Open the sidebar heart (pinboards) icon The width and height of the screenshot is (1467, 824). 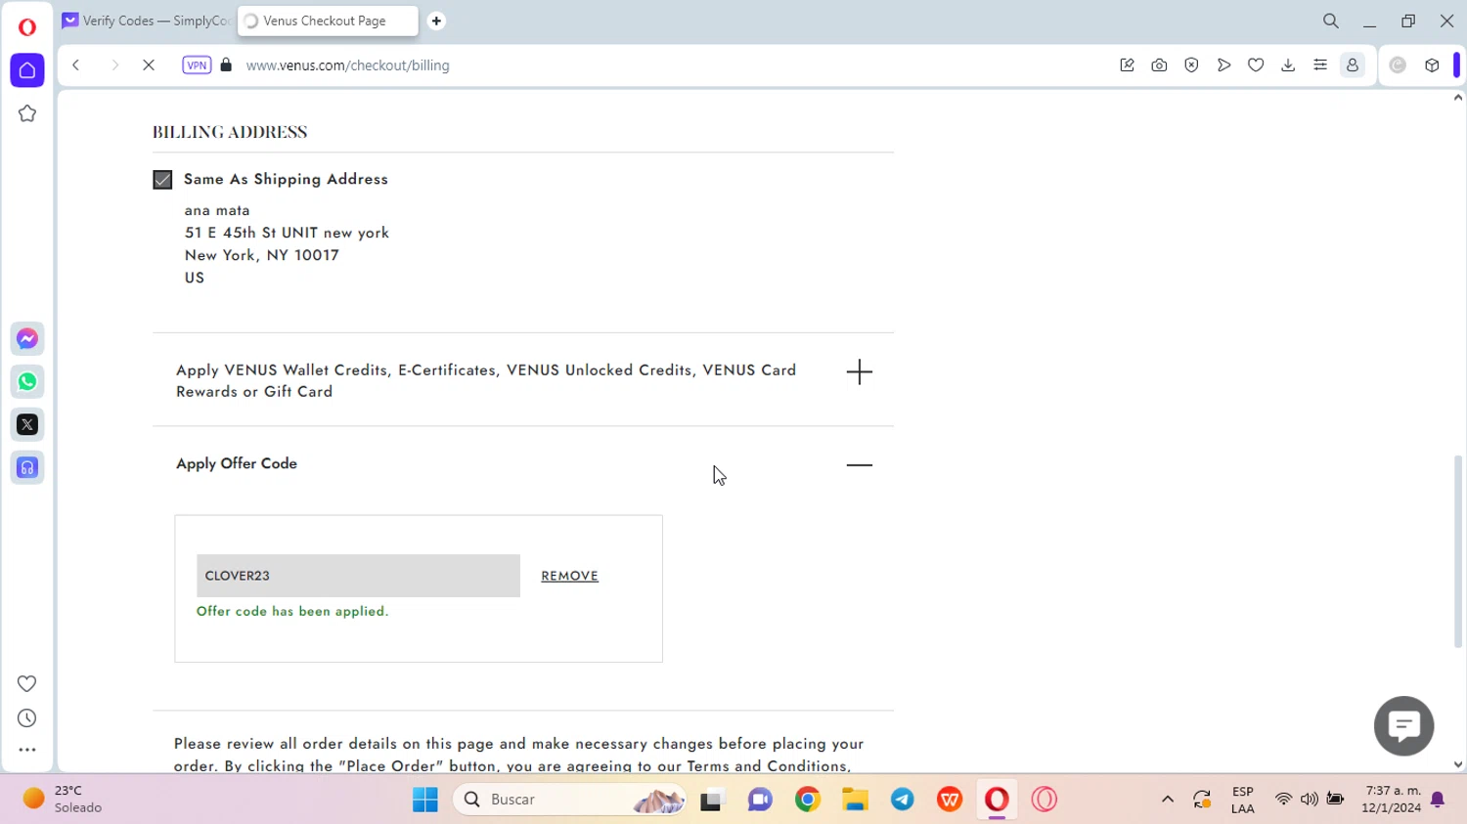(27, 683)
